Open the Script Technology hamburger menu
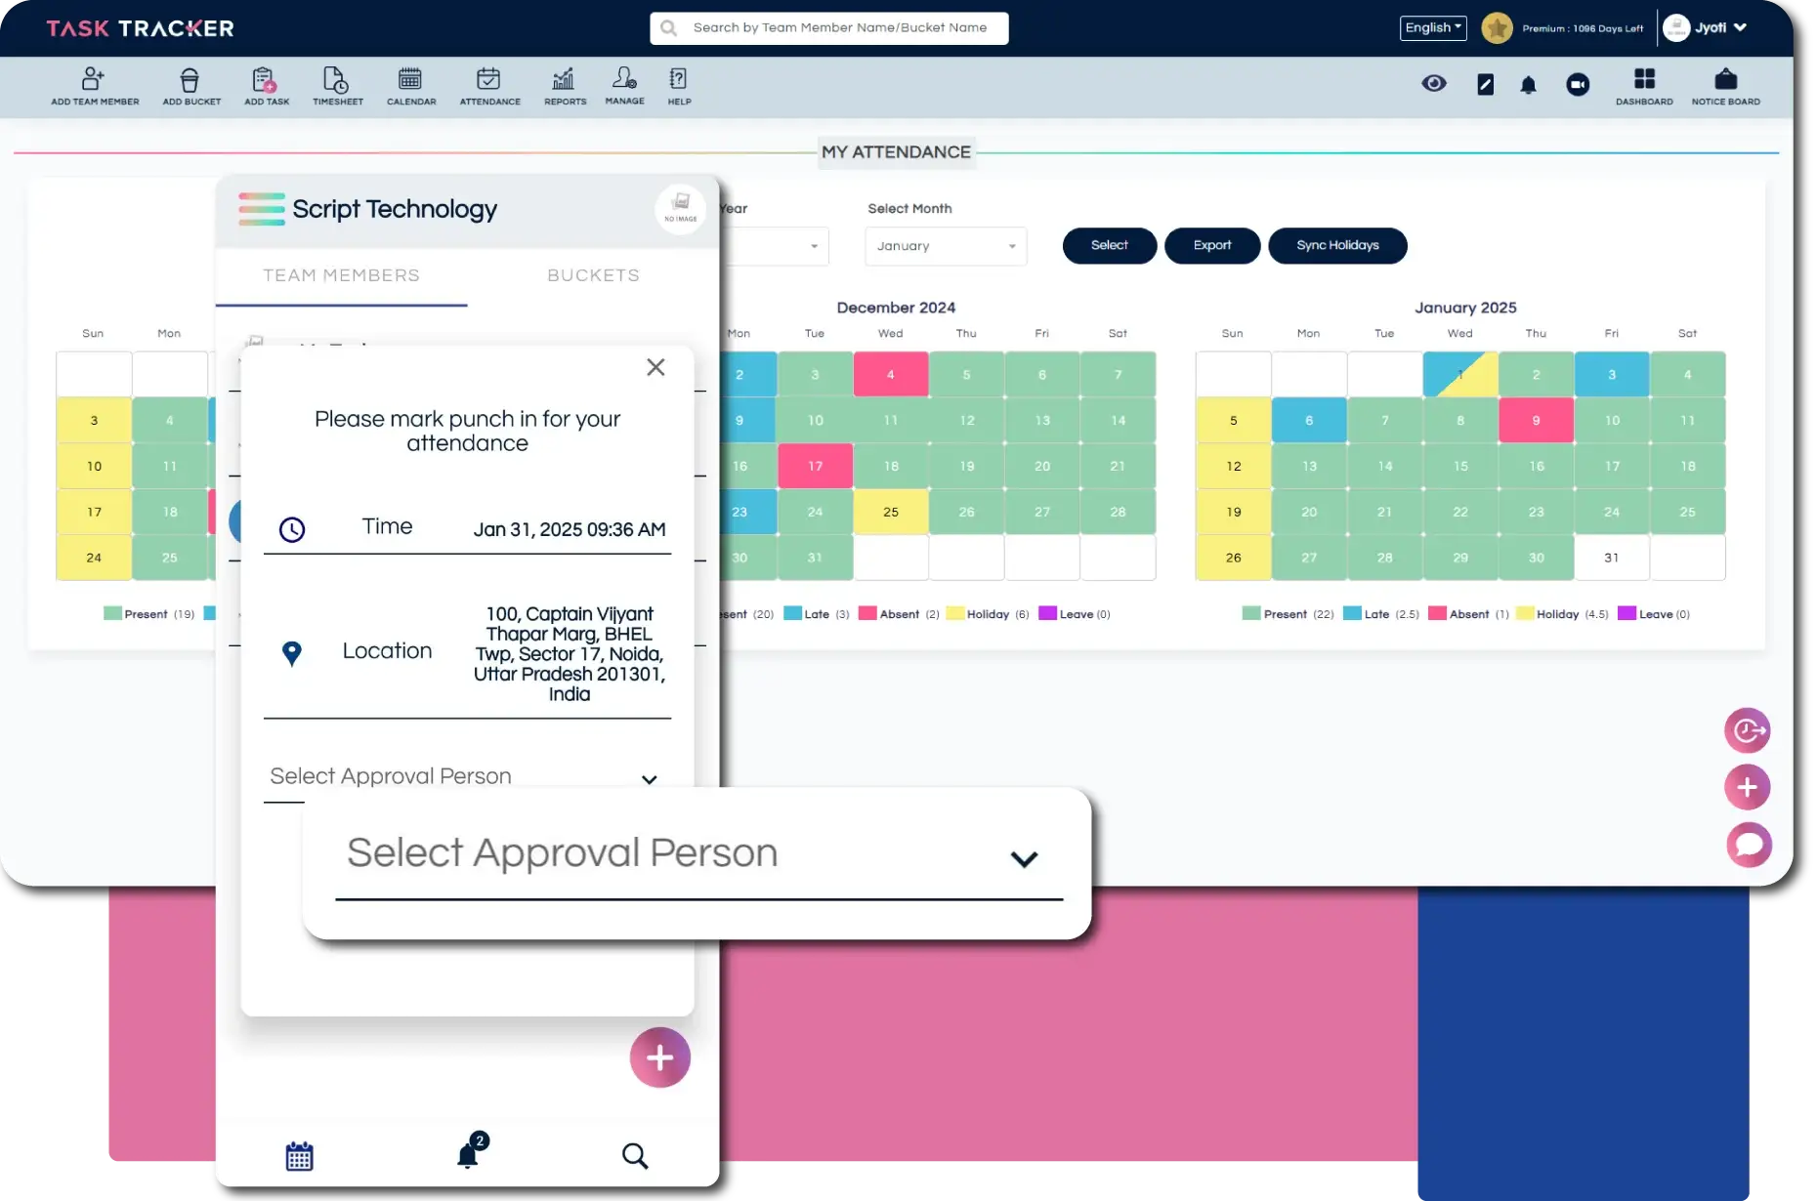Screen dimensions: 1817x1201 coord(261,209)
